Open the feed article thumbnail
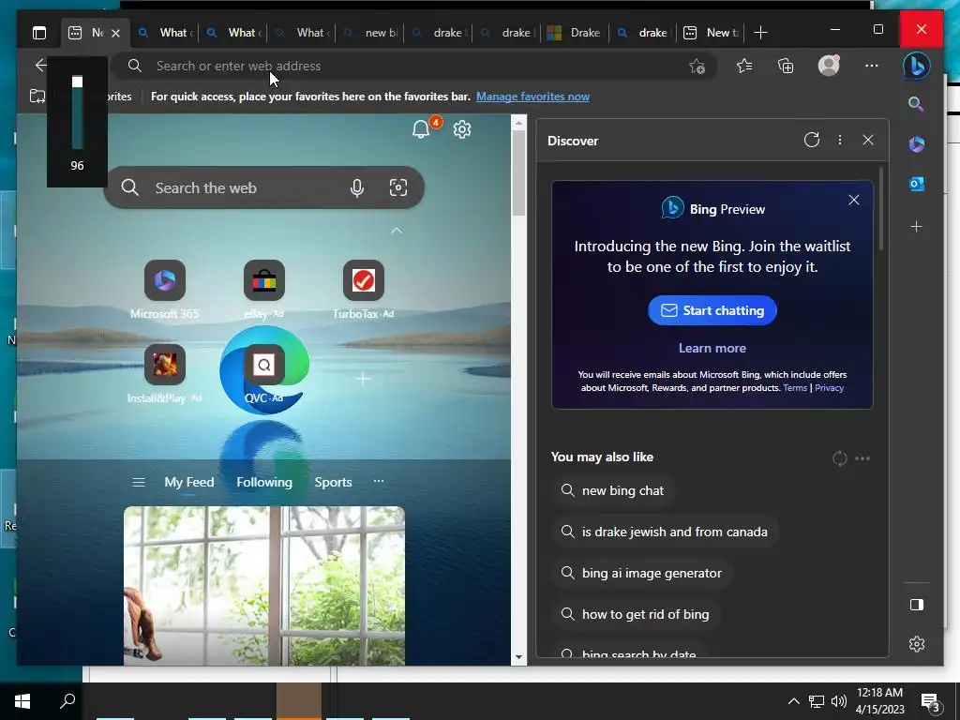Image resolution: width=960 pixels, height=720 pixels. (264, 585)
